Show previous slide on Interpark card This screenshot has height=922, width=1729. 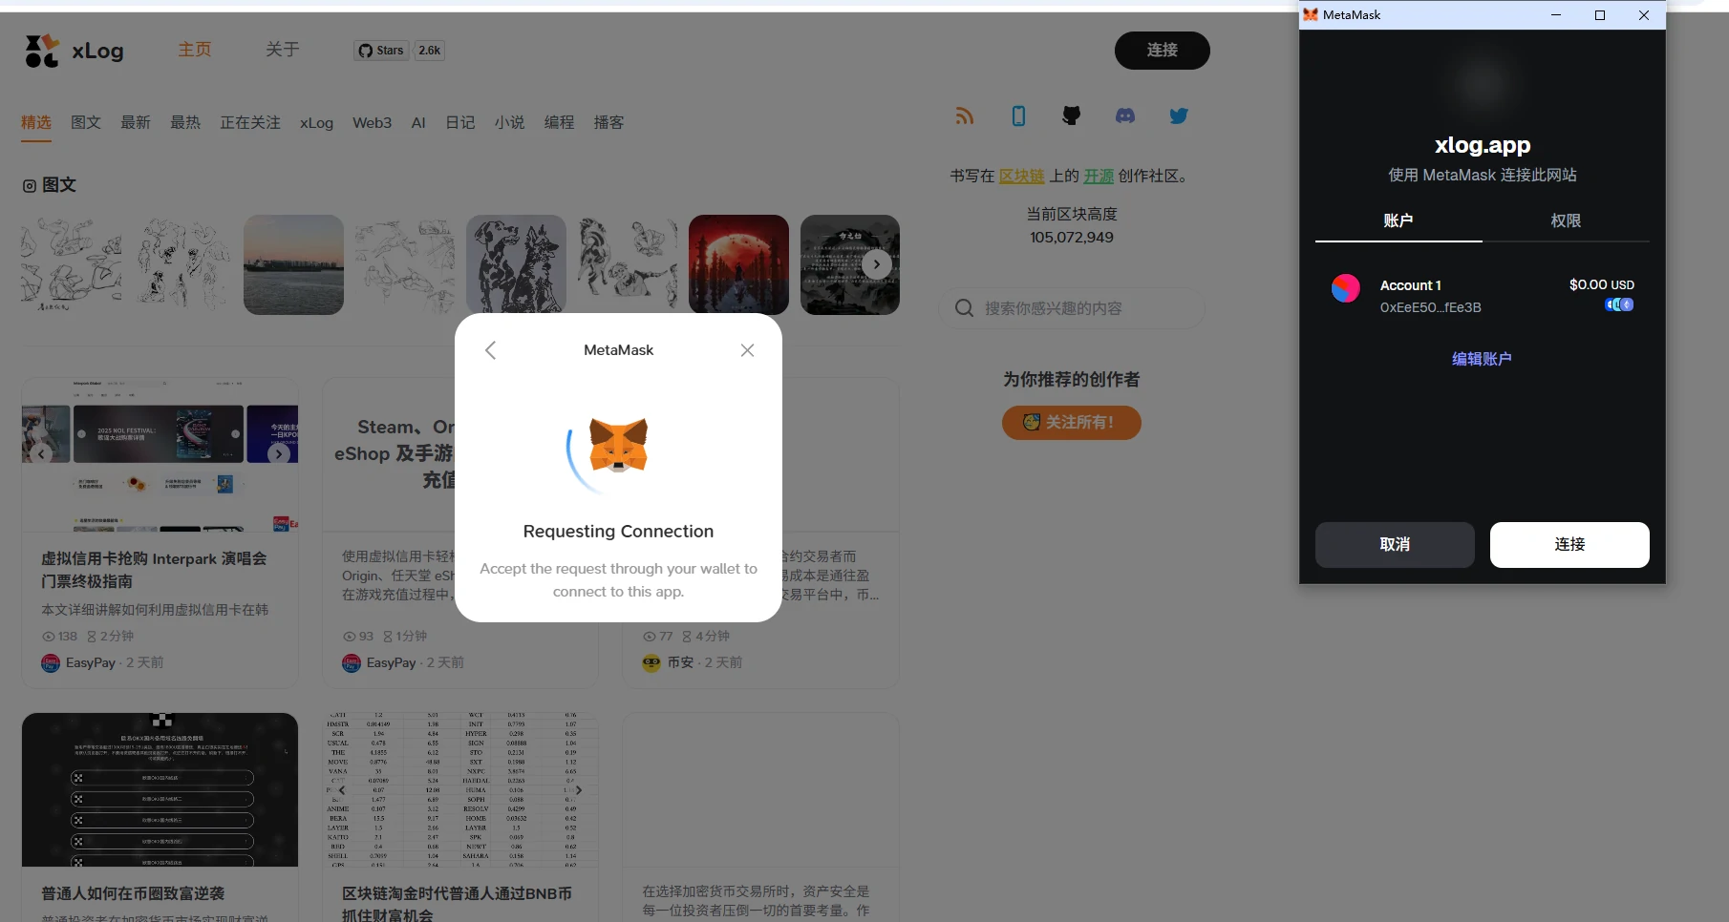point(41,454)
